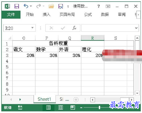
Task: Select row 5 header
Action: tap(7, 67)
